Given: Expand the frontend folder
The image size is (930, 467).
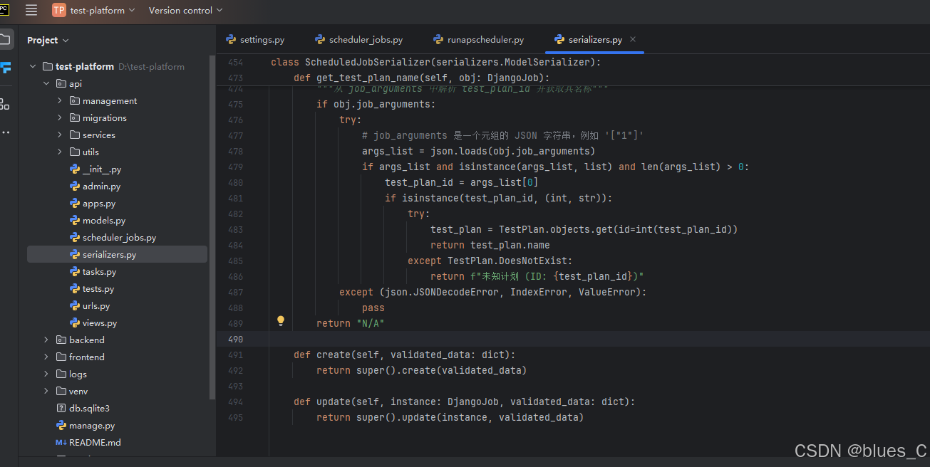Looking at the screenshot, I should pyautogui.click(x=46, y=357).
